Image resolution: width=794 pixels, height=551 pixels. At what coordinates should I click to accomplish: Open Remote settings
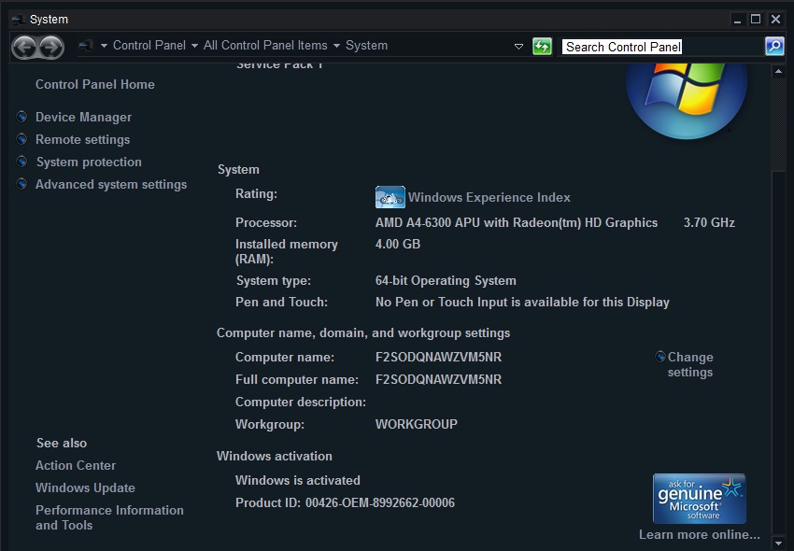[x=82, y=139]
